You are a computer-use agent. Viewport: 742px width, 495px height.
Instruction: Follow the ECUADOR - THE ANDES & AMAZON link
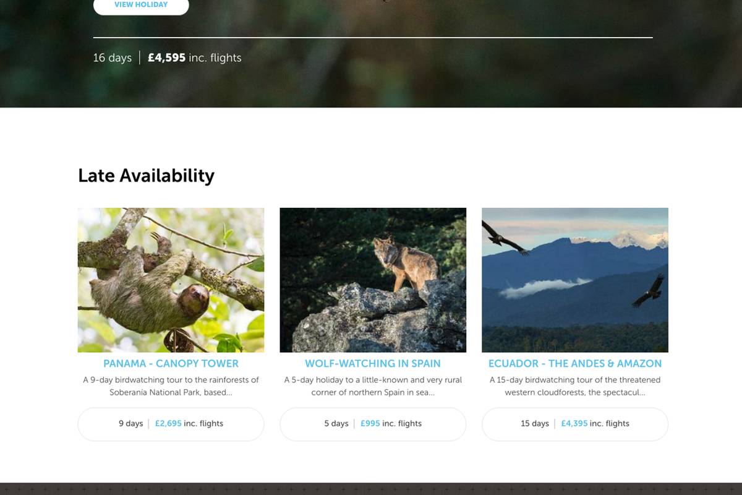575,363
